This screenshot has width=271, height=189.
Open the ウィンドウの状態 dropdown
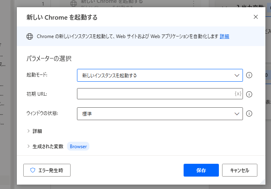point(160,114)
